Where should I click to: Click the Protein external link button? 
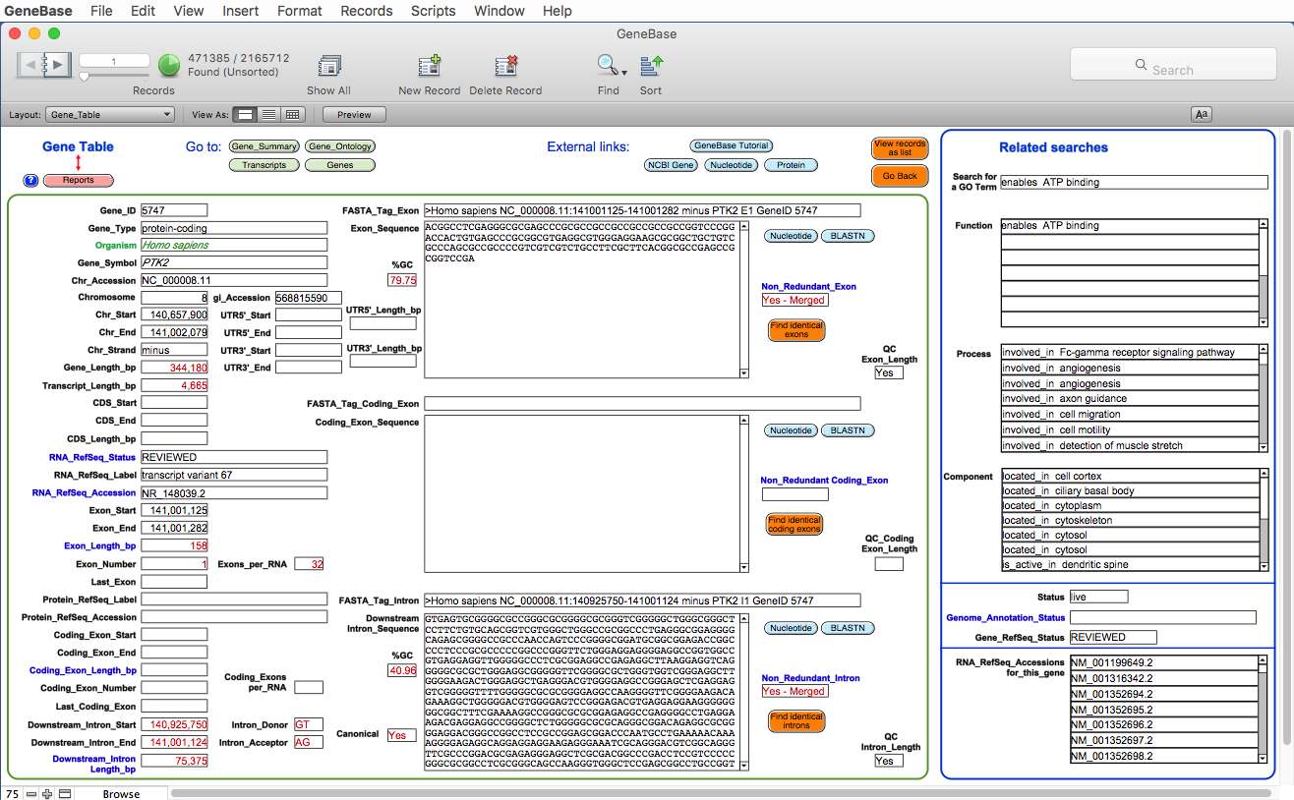click(791, 165)
